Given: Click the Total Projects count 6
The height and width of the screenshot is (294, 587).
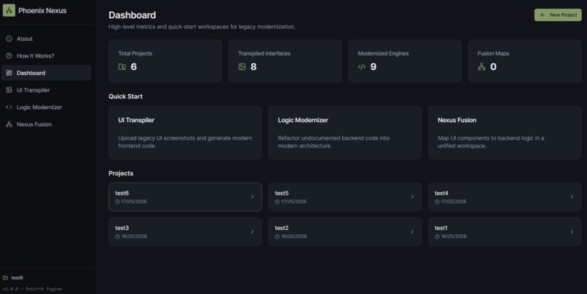Looking at the screenshot, I should pyautogui.click(x=134, y=66).
